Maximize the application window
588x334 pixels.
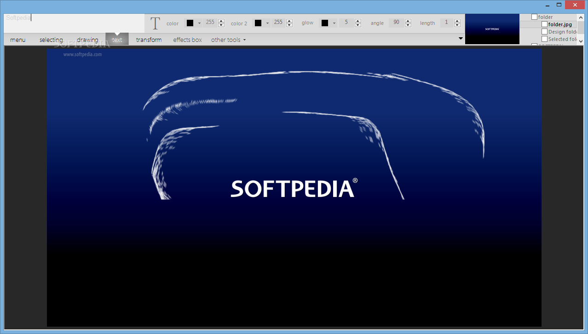pos(559,5)
